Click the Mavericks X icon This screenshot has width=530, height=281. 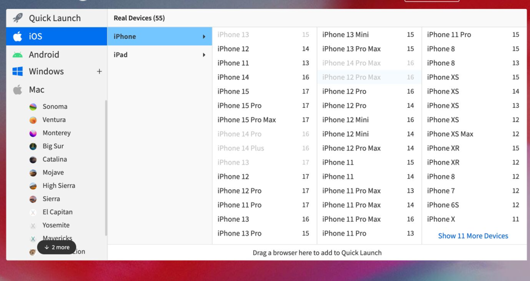pos(33,238)
